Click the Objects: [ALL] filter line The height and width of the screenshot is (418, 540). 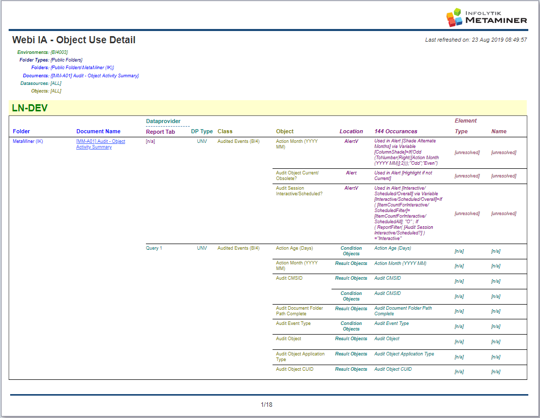click(46, 91)
